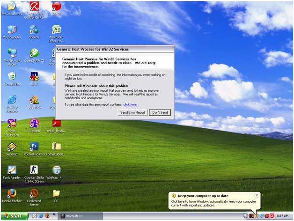Click Don't Send in the error dialog
Viewport: 294px width, 221px height.
[x=160, y=112]
